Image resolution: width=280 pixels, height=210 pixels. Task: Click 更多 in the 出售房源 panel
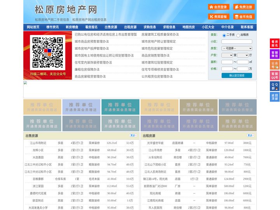click(133, 136)
